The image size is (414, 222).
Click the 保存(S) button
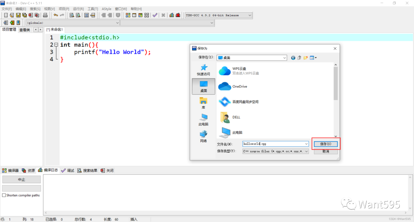(325, 144)
